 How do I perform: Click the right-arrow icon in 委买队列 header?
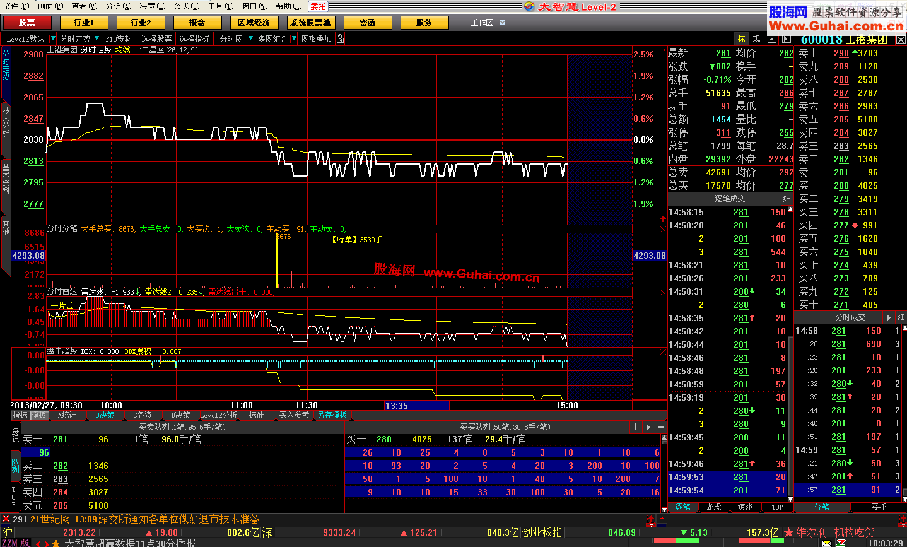tap(648, 427)
